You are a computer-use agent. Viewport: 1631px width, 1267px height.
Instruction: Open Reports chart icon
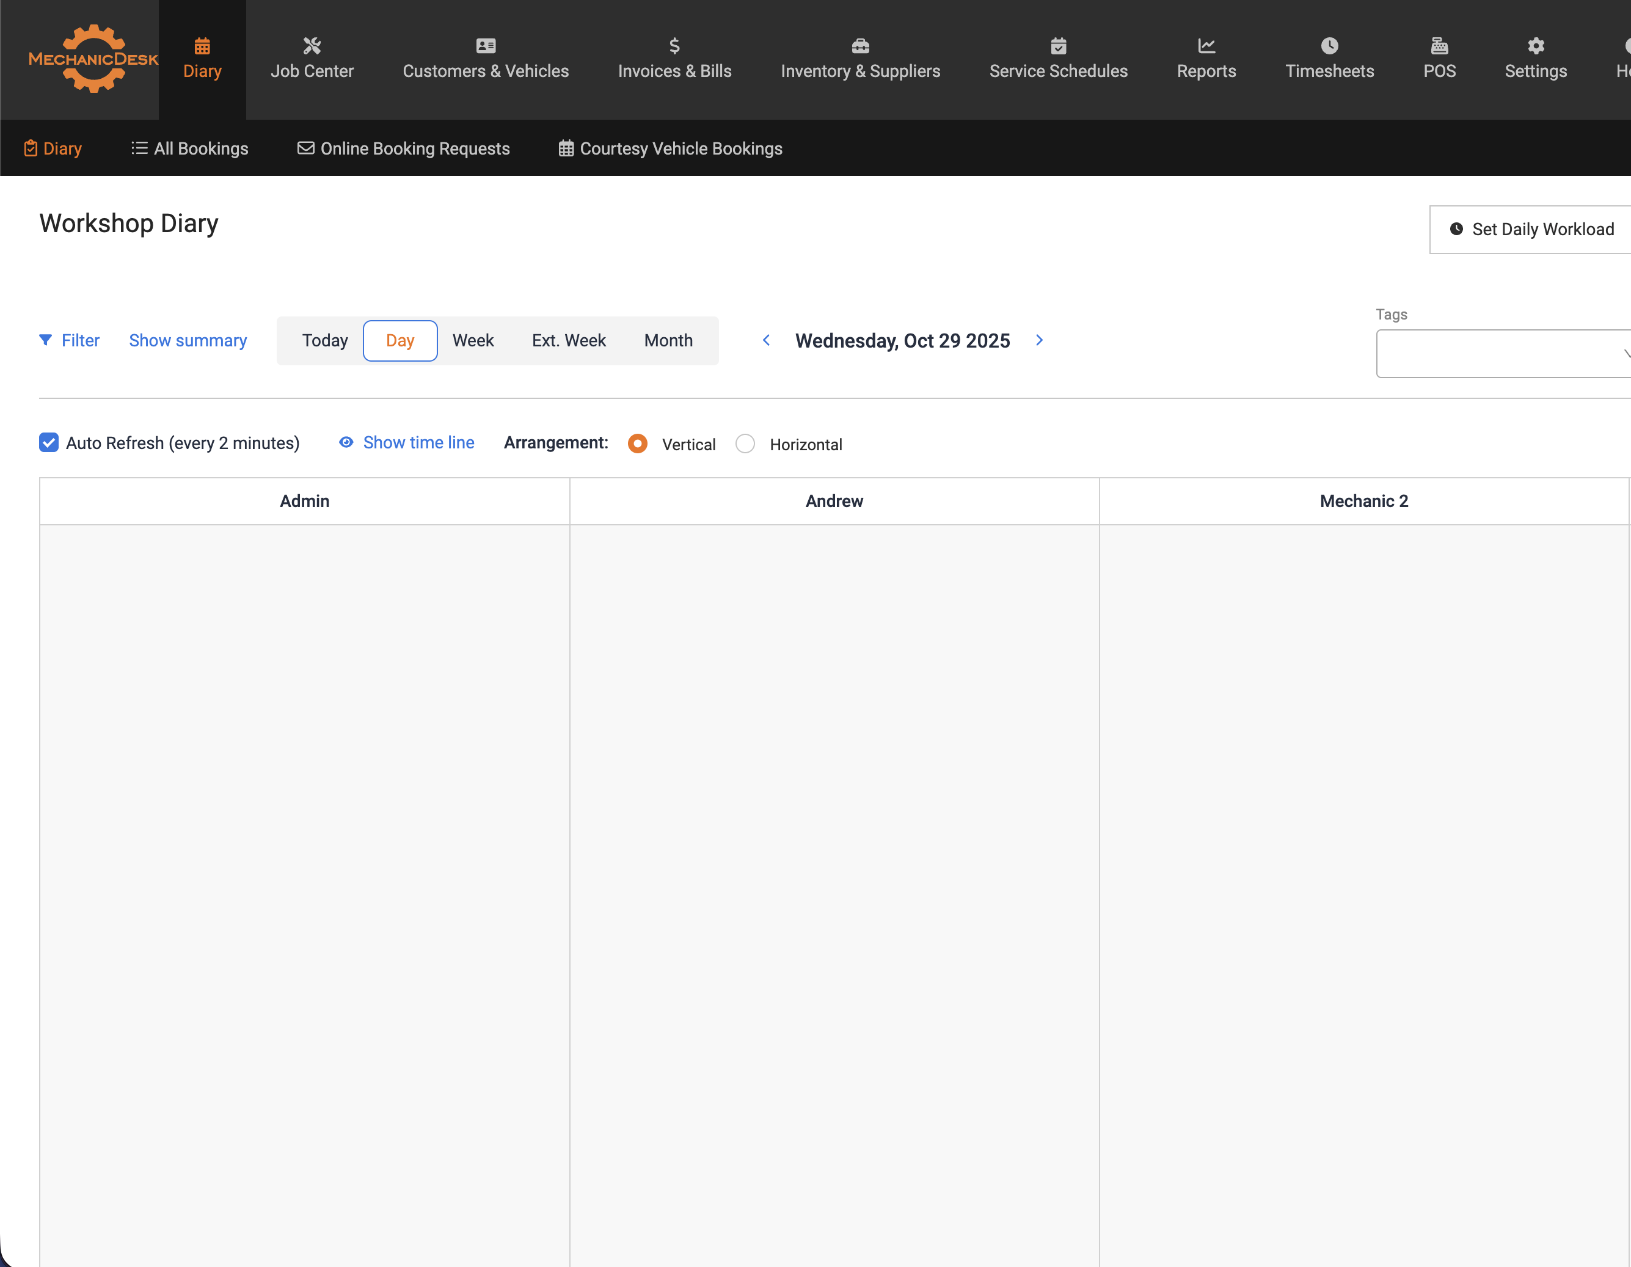[x=1206, y=46]
